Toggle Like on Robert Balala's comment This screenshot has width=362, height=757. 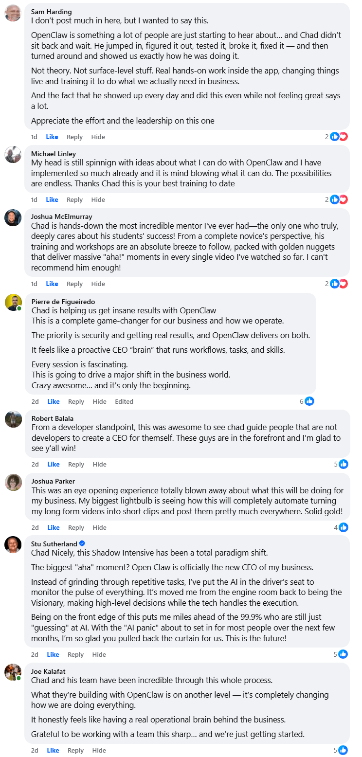coord(54,465)
